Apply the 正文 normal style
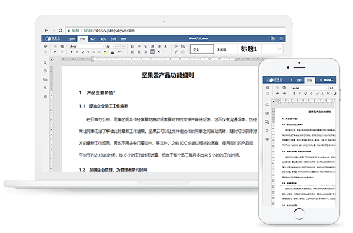Viewport: 353px width, 233px height. tap(202, 49)
